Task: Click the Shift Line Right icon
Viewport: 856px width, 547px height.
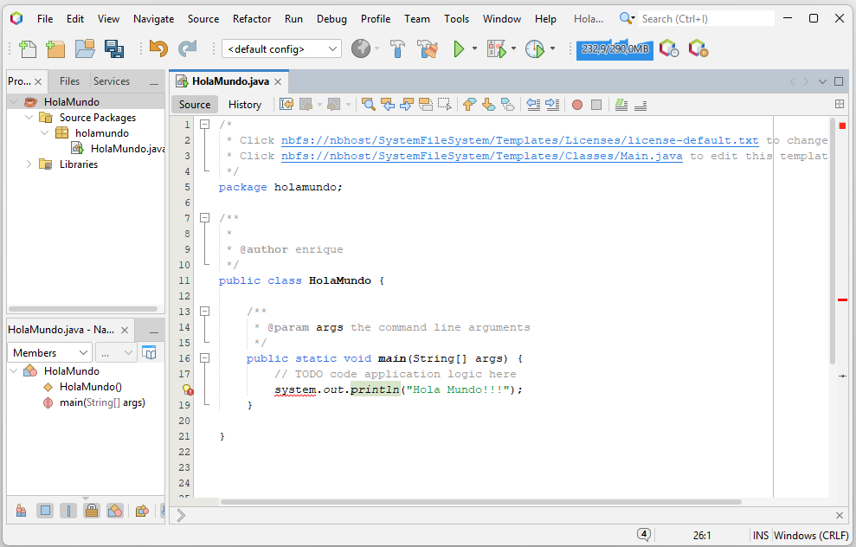Action: [x=552, y=104]
